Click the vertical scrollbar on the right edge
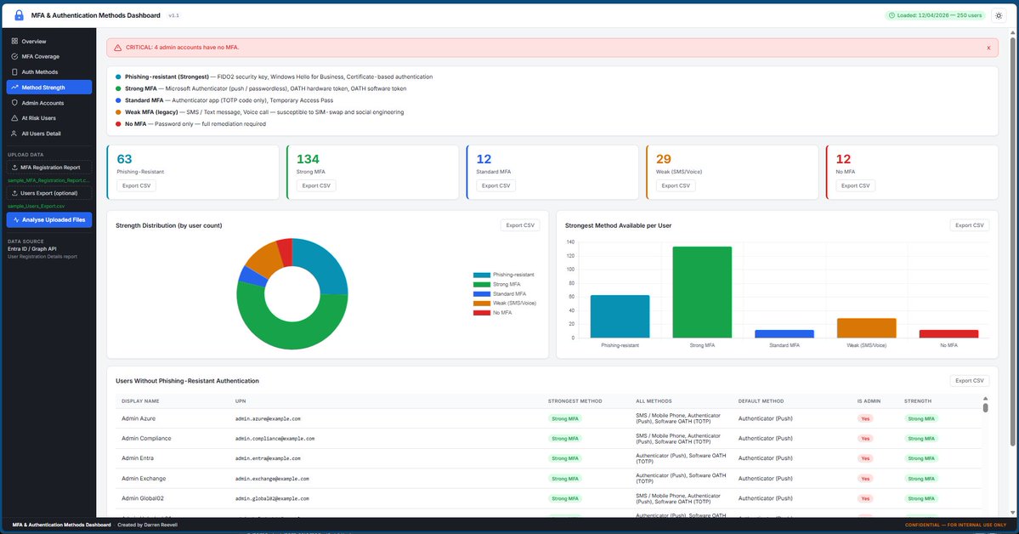Viewport: 1019px width, 534px height. coord(1012,255)
